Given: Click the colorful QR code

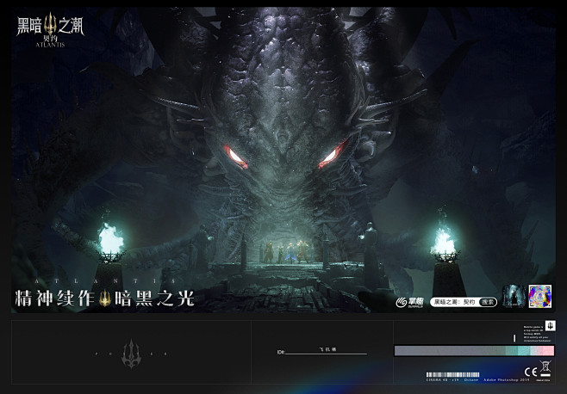Looking at the screenshot, I should [x=540, y=296].
